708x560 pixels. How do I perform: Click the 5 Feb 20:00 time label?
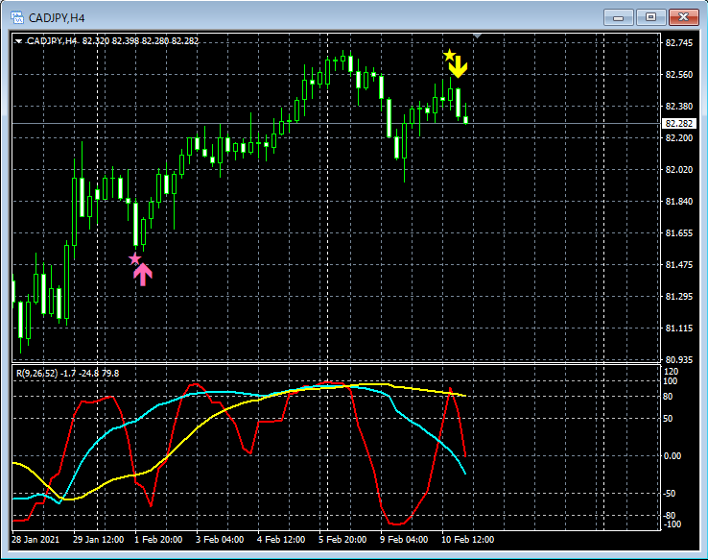[x=342, y=540]
